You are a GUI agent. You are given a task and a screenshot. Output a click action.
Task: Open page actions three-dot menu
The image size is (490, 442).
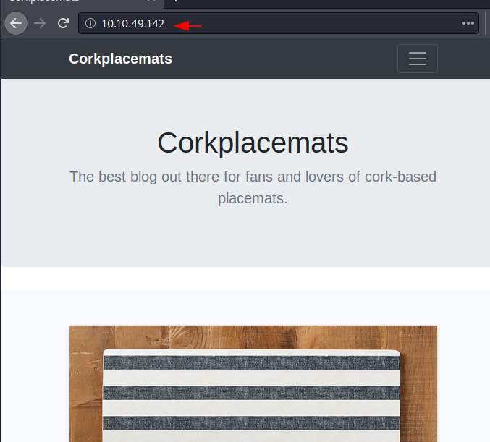(x=468, y=23)
